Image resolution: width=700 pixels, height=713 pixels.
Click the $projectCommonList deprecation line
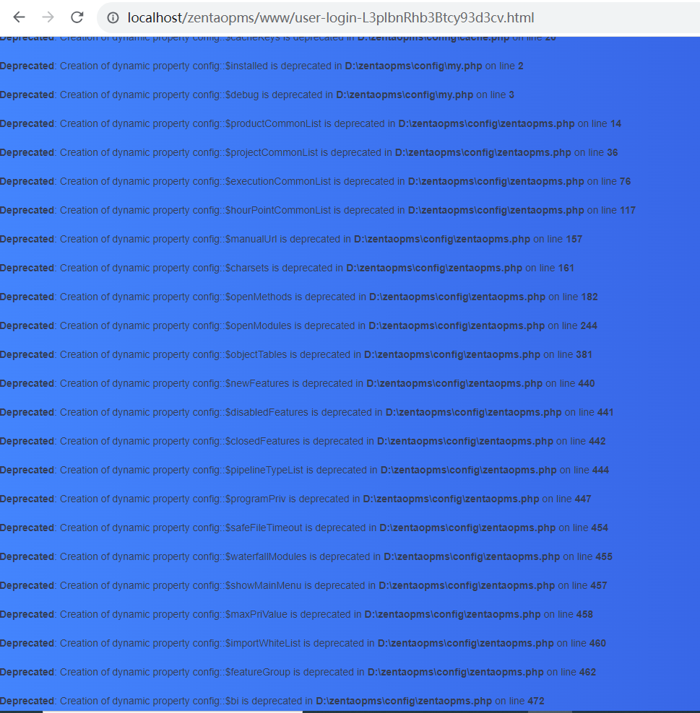309,153
